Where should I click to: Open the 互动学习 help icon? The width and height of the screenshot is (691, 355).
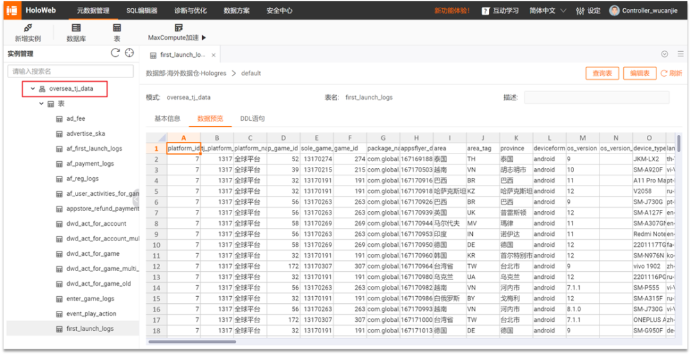click(x=486, y=11)
